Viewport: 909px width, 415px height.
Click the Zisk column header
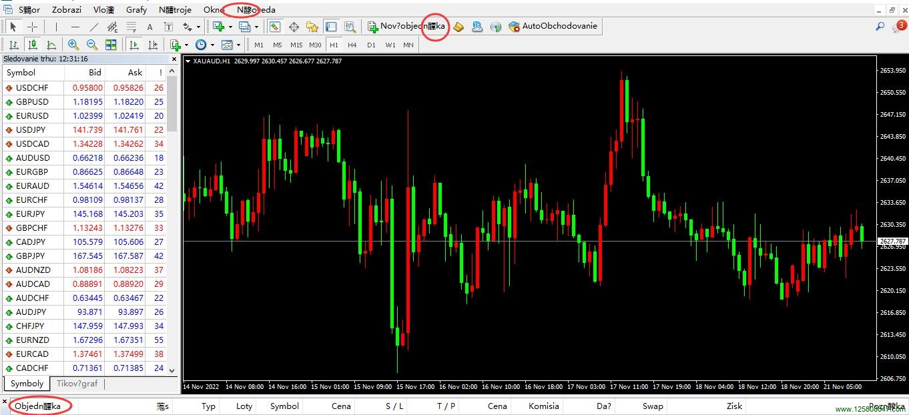point(734,406)
